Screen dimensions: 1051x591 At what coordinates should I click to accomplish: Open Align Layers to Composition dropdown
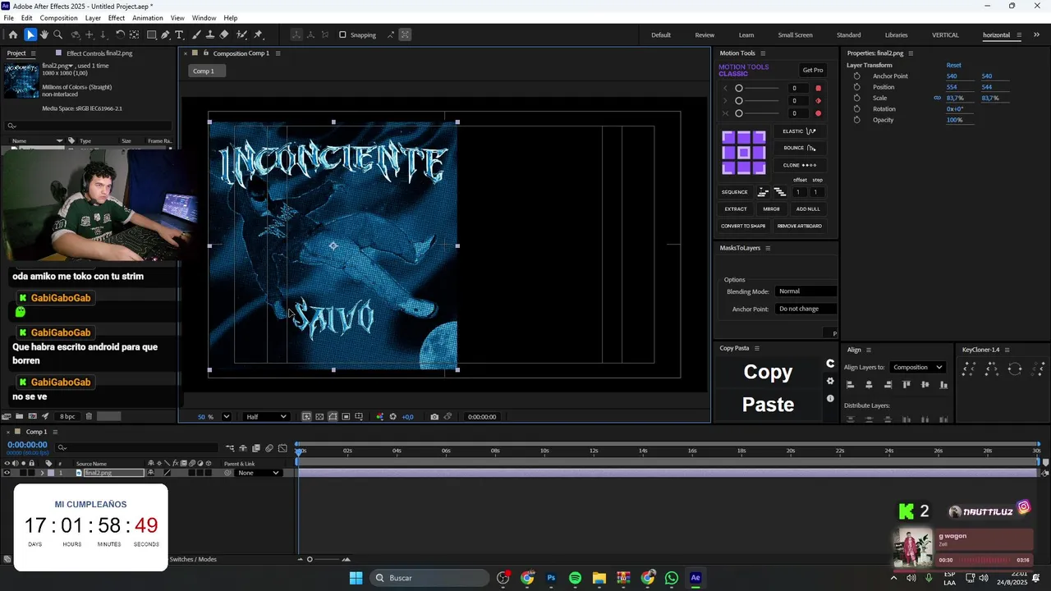(x=917, y=367)
